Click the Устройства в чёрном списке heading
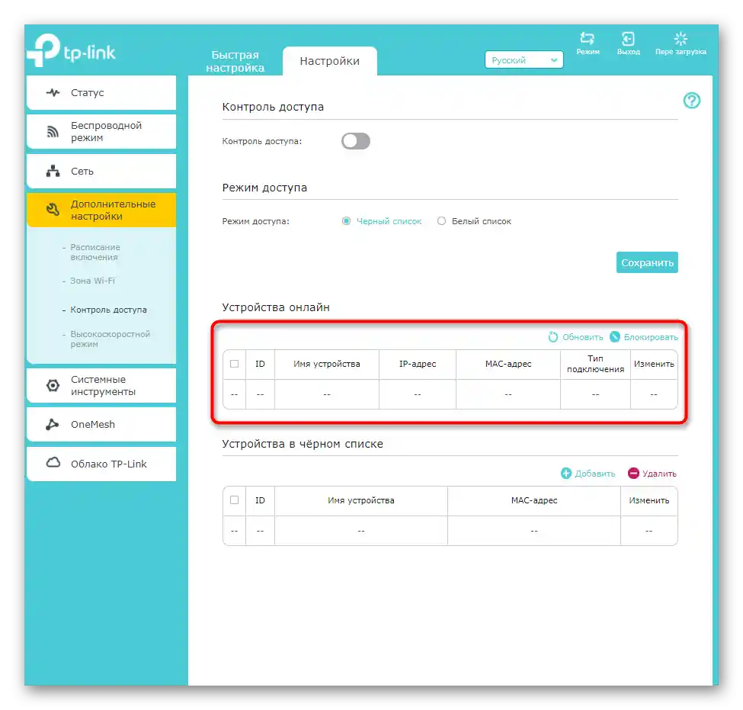This screenshot has width=743, height=710. [303, 444]
